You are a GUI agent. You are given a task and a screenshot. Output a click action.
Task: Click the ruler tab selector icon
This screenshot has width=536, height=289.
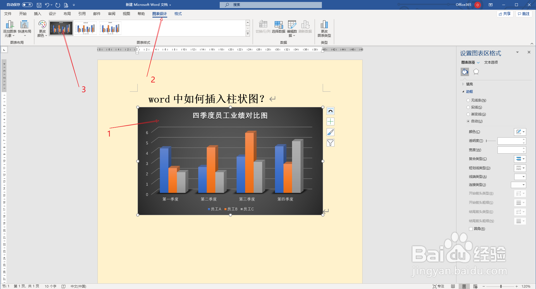[4, 50]
